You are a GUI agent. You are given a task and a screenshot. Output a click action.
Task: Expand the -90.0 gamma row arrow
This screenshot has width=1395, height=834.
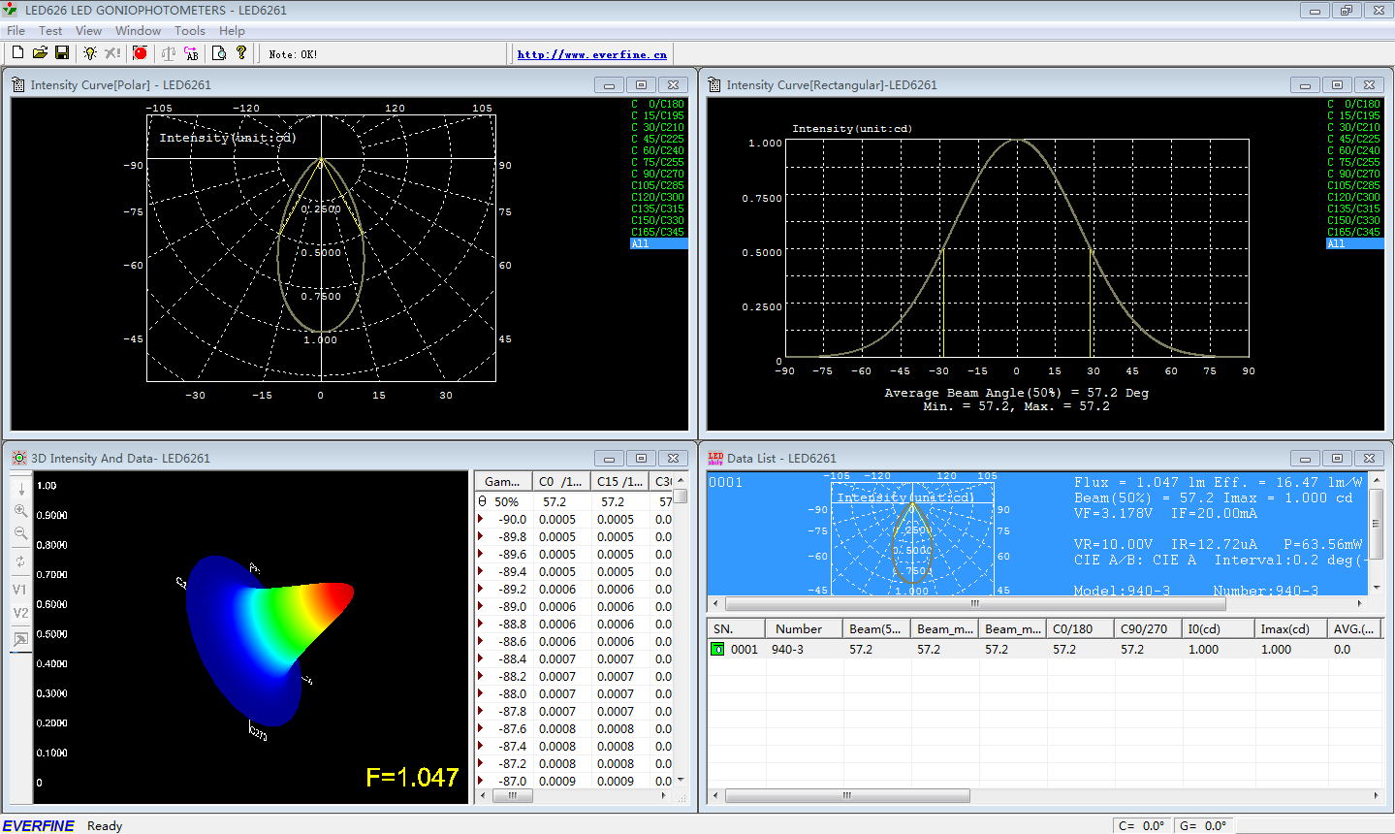coord(481,520)
